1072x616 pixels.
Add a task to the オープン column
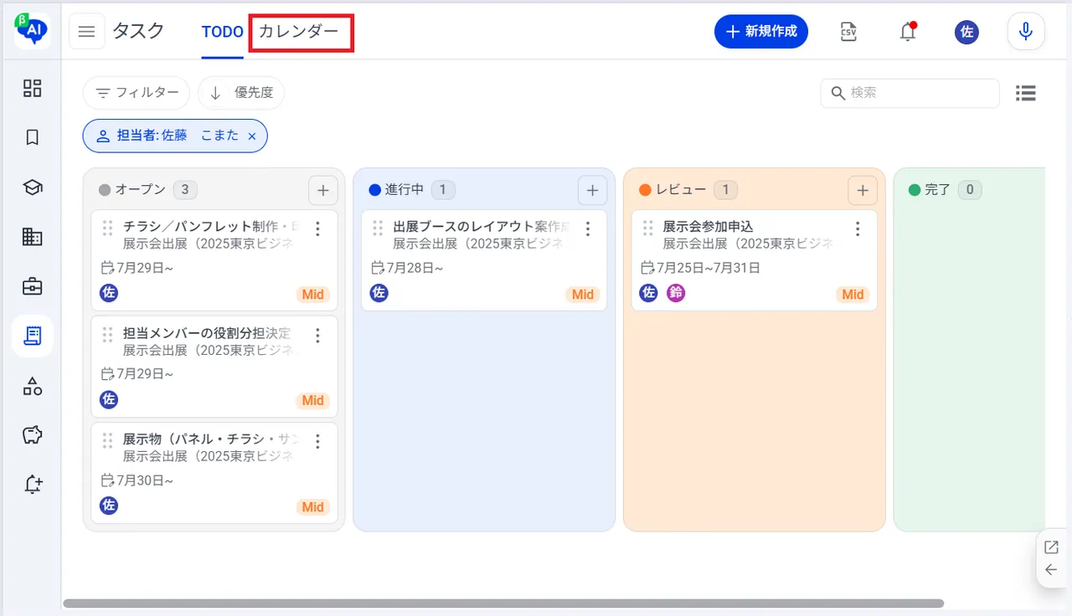coord(323,191)
